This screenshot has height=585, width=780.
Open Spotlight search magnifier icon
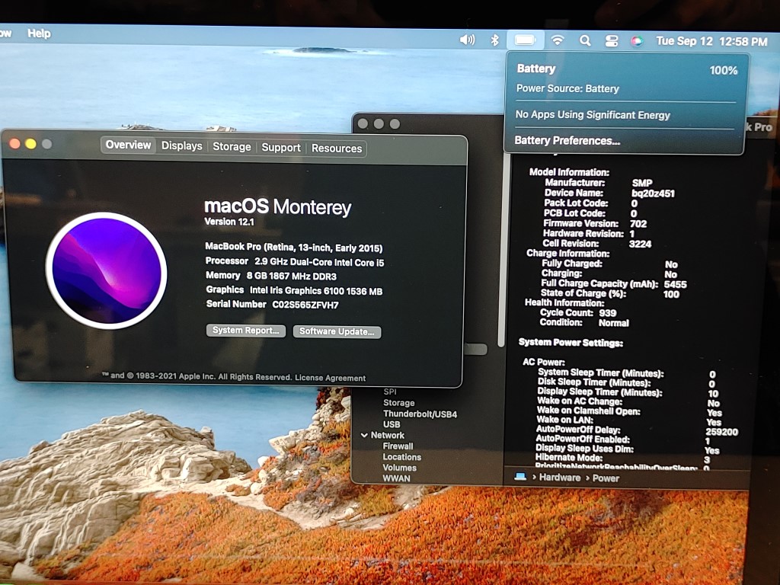point(585,40)
